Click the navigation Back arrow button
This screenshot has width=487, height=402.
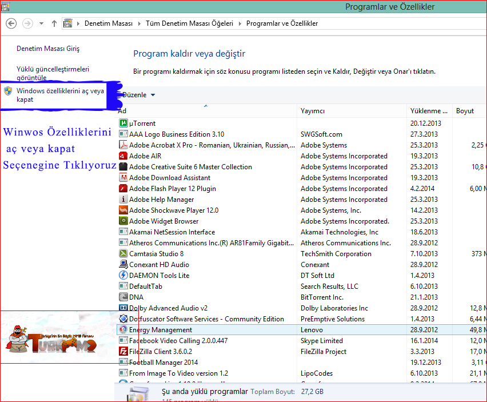pyautogui.click(x=11, y=23)
